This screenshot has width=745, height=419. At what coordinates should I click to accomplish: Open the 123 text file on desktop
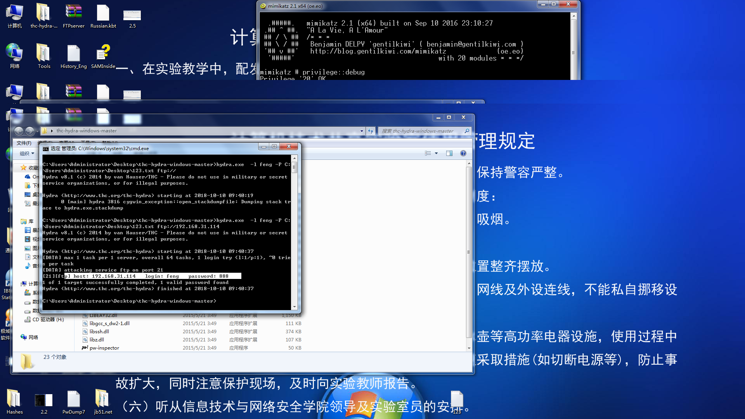click(x=457, y=402)
